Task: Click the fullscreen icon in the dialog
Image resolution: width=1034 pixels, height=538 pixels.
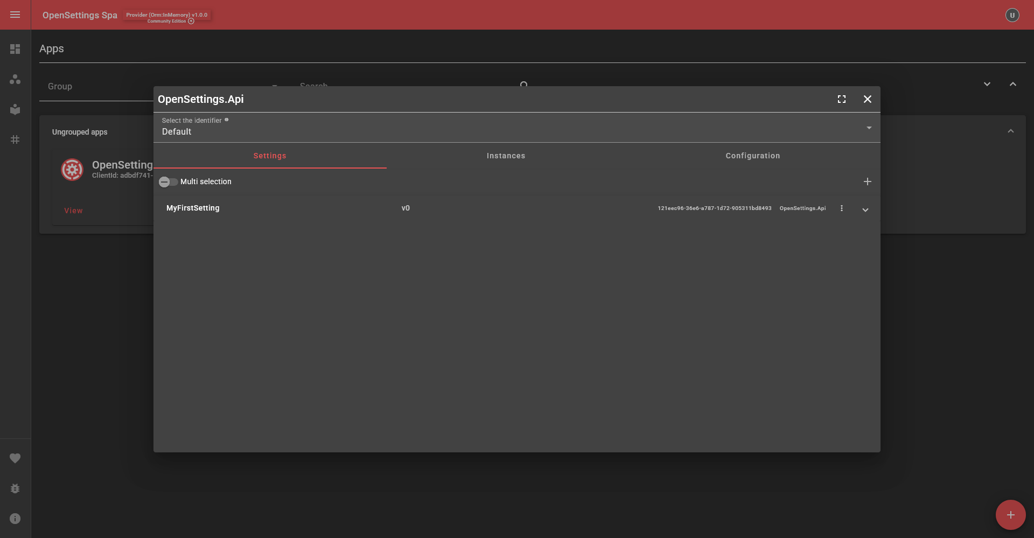Action: 842,99
